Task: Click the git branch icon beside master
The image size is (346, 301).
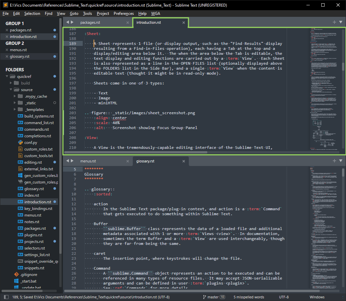Action: point(204,297)
